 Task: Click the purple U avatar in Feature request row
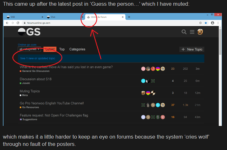point(143,117)
